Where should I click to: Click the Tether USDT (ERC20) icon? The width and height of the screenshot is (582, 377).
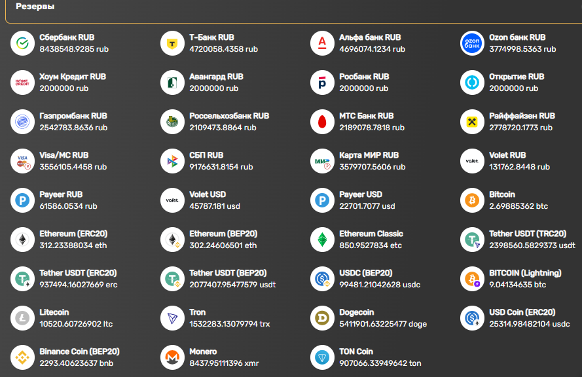23,279
